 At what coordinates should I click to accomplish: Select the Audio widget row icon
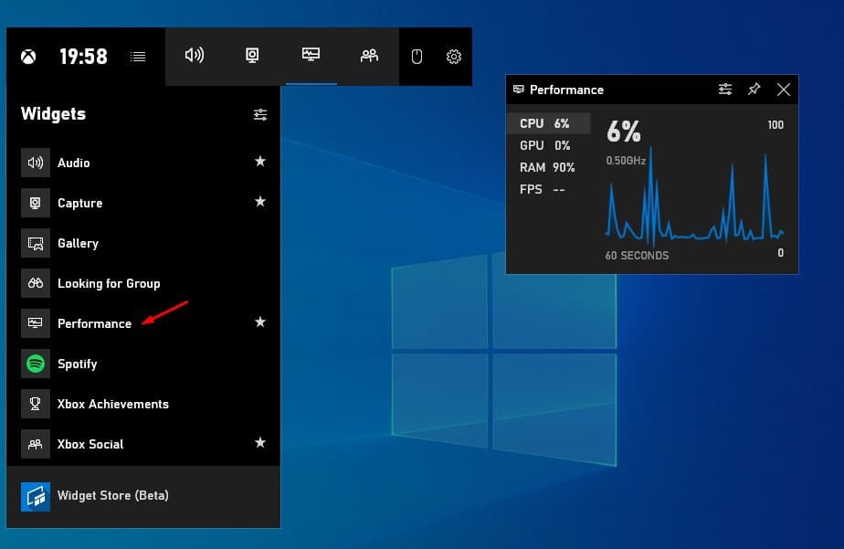[x=36, y=163]
